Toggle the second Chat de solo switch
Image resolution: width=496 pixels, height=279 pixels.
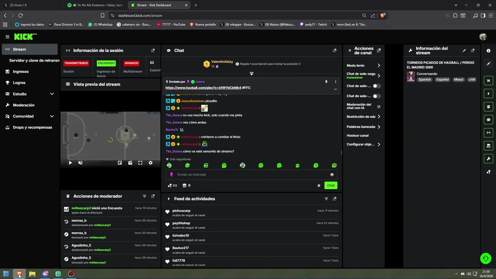click(377, 96)
